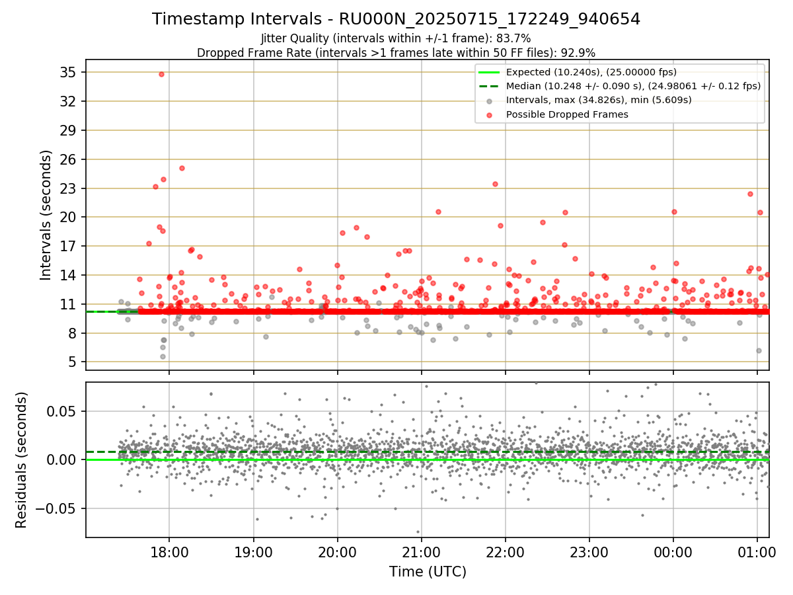
Task: Click the 00:00 tick label
Action: click(x=673, y=551)
